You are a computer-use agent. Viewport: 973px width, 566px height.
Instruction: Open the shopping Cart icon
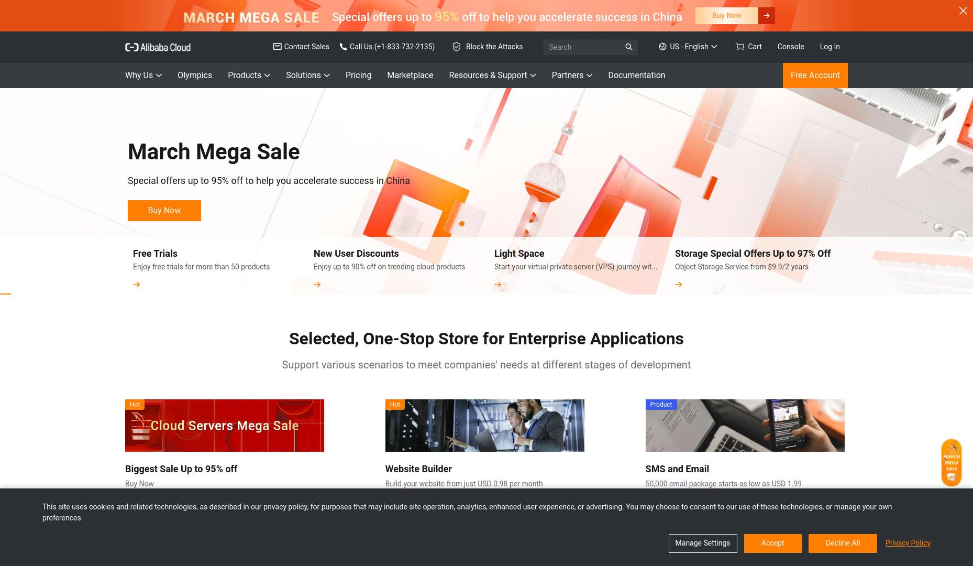click(739, 47)
